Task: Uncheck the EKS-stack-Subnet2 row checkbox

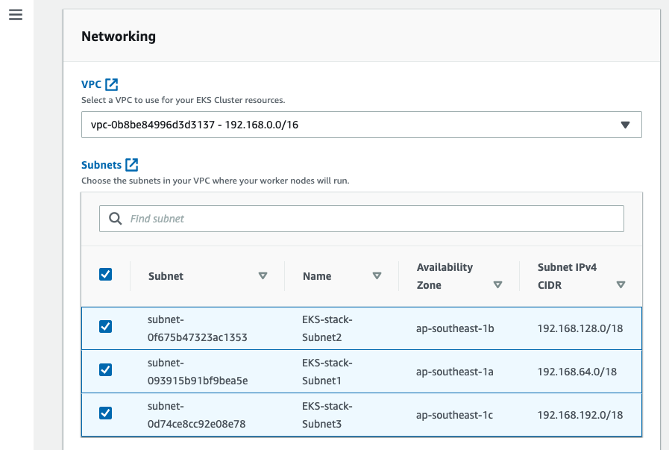Action: (x=106, y=326)
